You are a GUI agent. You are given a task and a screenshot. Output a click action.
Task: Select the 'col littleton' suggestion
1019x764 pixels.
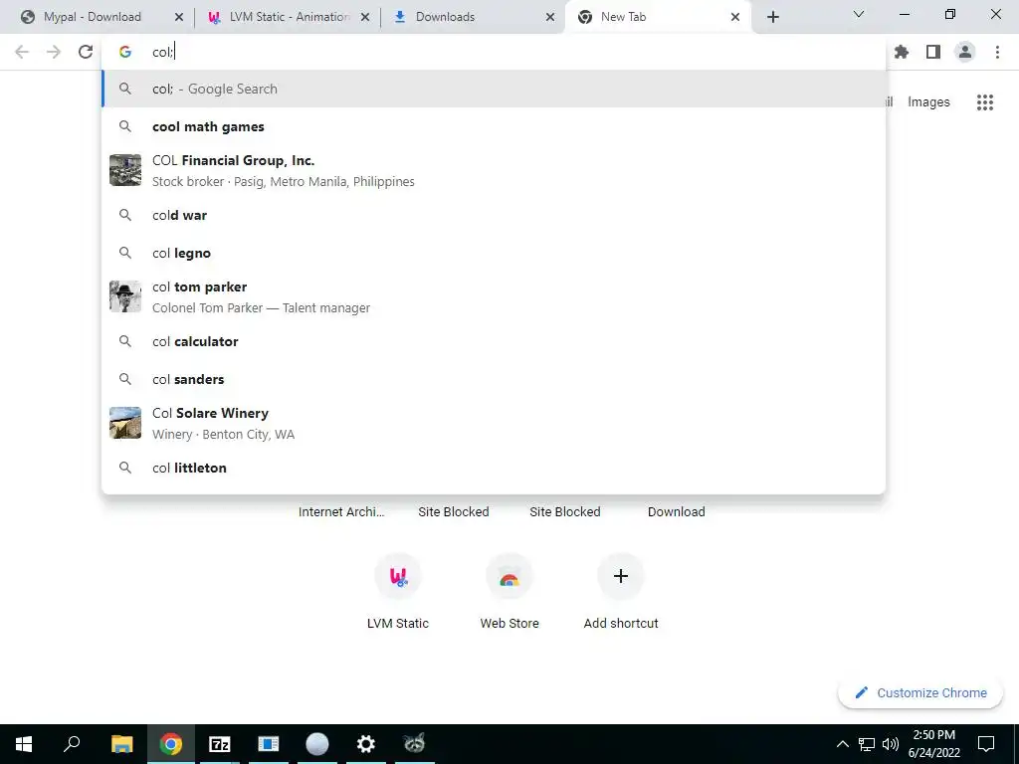tap(494, 468)
